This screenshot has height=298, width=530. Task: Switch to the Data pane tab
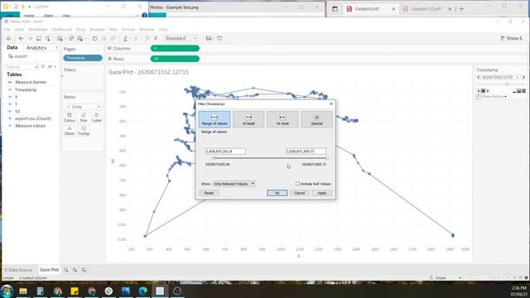pos(12,48)
